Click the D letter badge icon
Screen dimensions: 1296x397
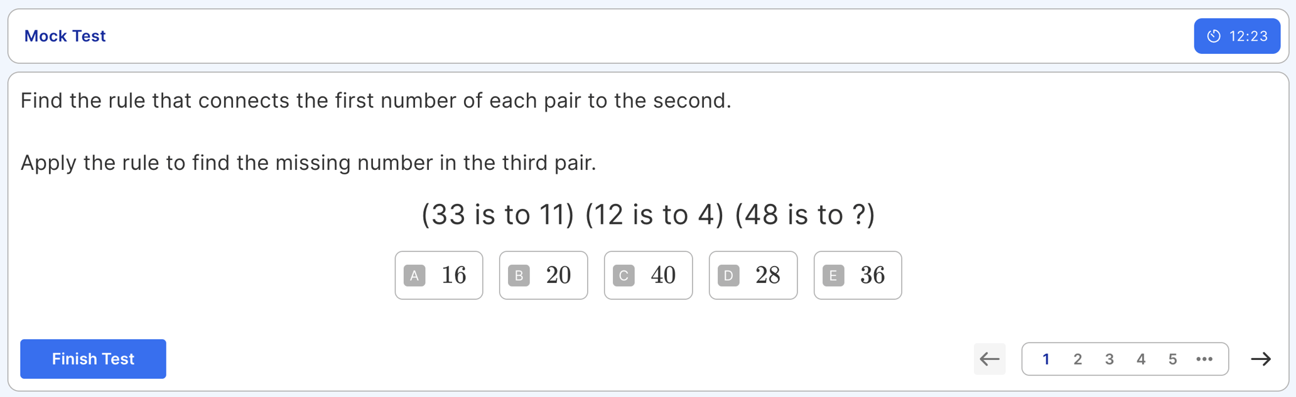(728, 275)
